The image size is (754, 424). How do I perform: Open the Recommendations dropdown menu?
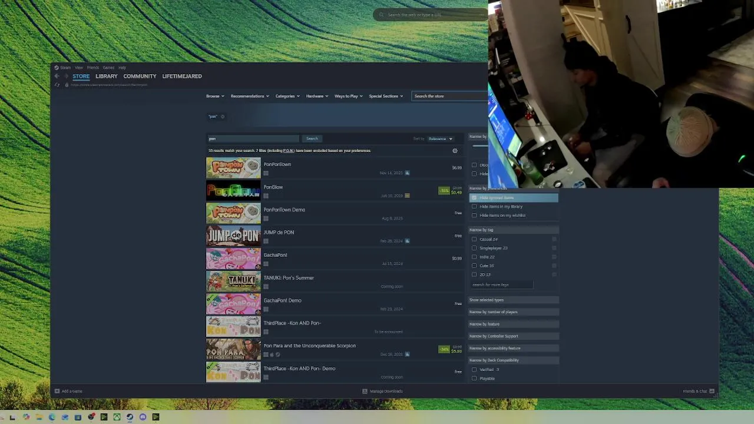[250, 96]
